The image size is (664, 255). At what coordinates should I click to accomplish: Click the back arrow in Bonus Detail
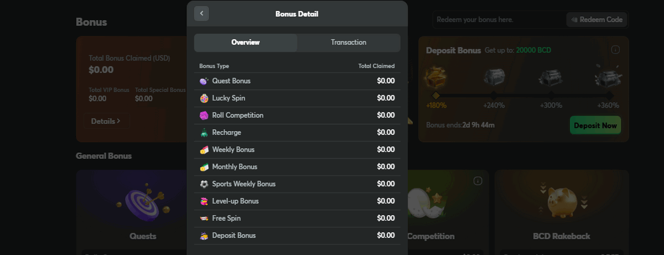(201, 13)
